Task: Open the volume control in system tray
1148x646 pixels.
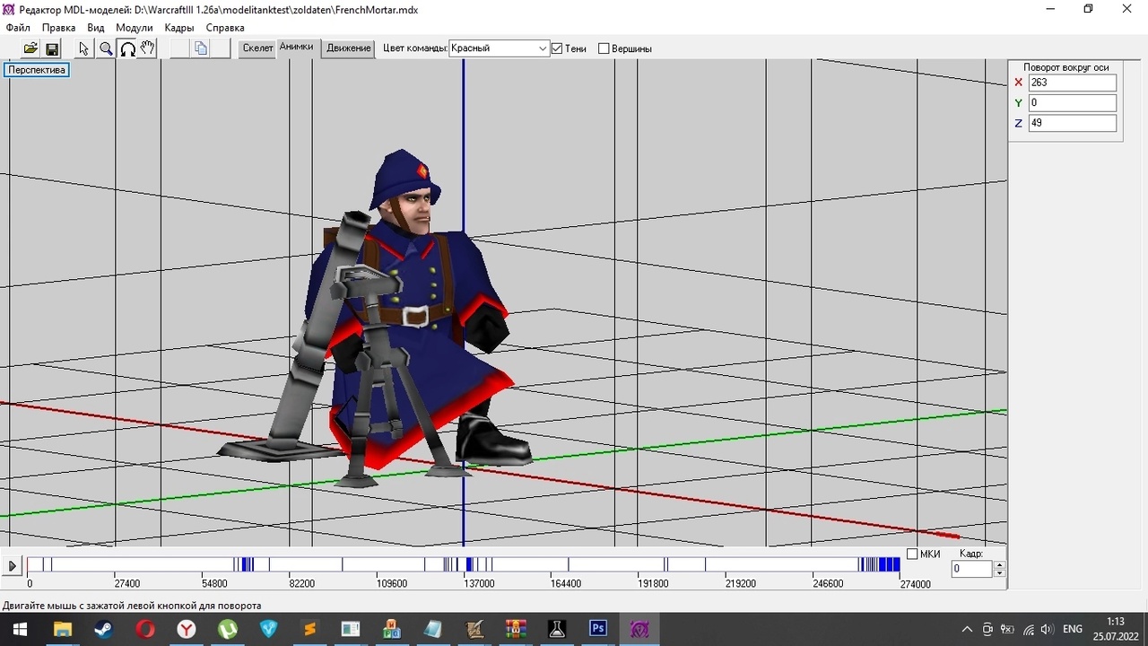Action: 1047,629
